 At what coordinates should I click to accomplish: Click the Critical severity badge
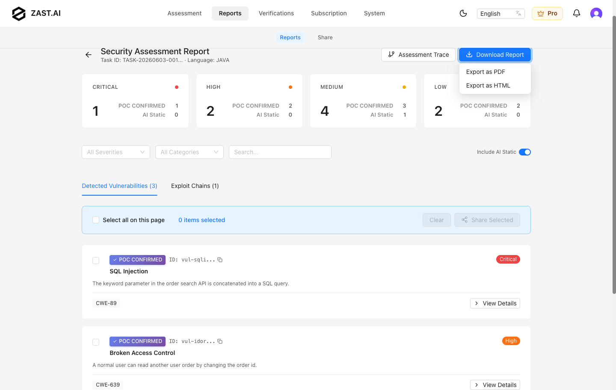coord(508,259)
